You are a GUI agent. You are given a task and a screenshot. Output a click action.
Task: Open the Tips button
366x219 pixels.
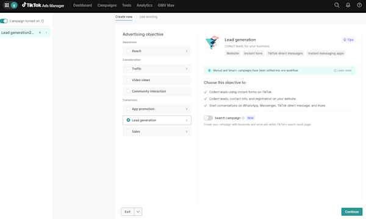tap(348, 40)
